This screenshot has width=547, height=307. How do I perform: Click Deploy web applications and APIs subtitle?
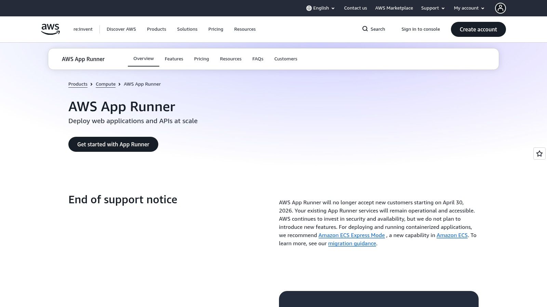pos(133,121)
